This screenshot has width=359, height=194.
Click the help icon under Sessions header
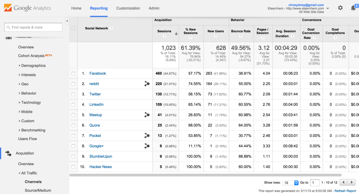pos(164,36)
